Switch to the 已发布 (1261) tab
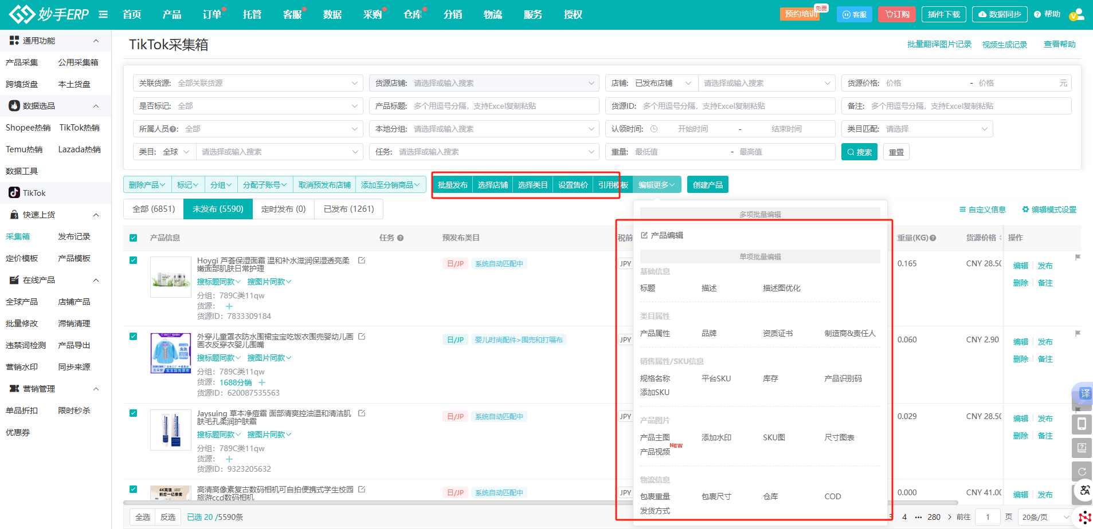 coord(348,209)
